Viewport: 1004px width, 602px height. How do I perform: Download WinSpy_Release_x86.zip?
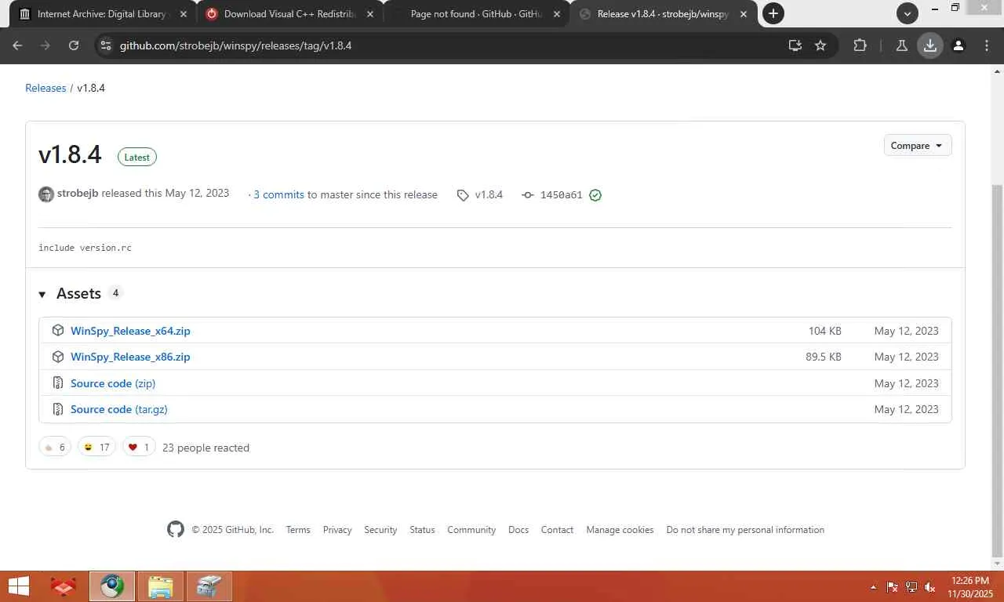130,357
